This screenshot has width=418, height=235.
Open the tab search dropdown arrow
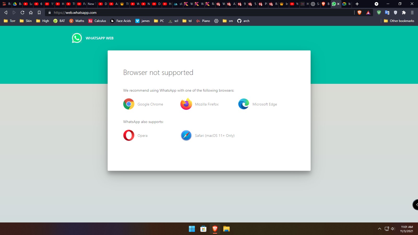click(376, 4)
